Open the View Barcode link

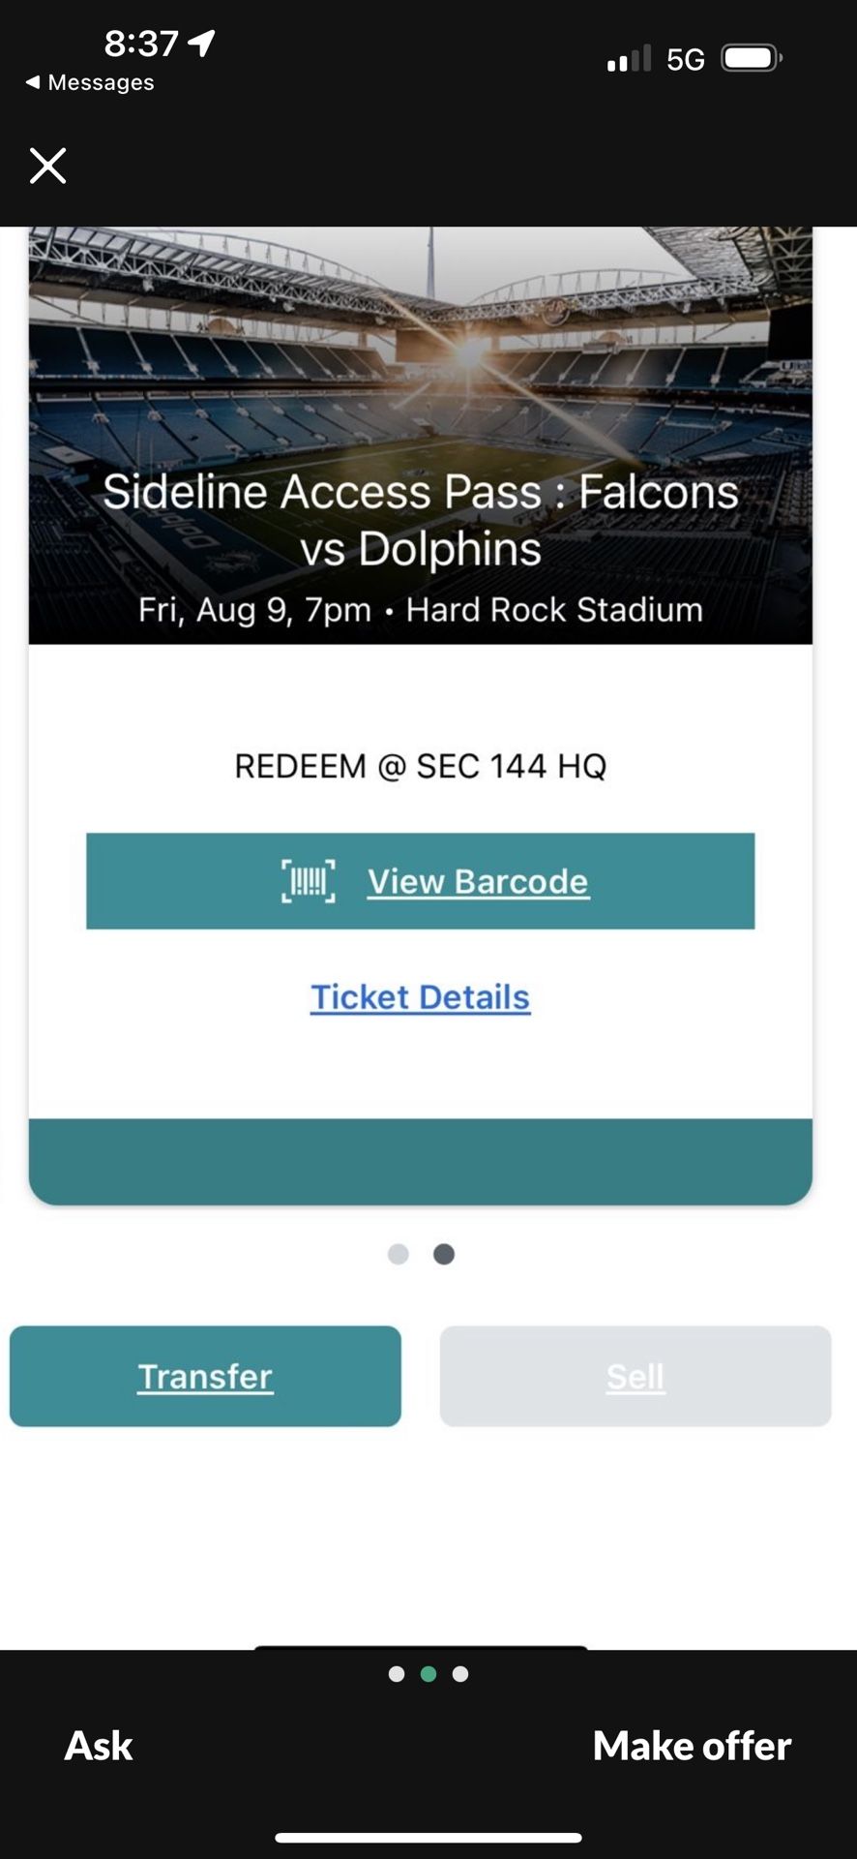tap(478, 881)
